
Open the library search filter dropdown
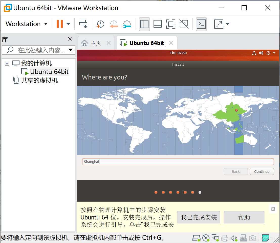pos(71,50)
